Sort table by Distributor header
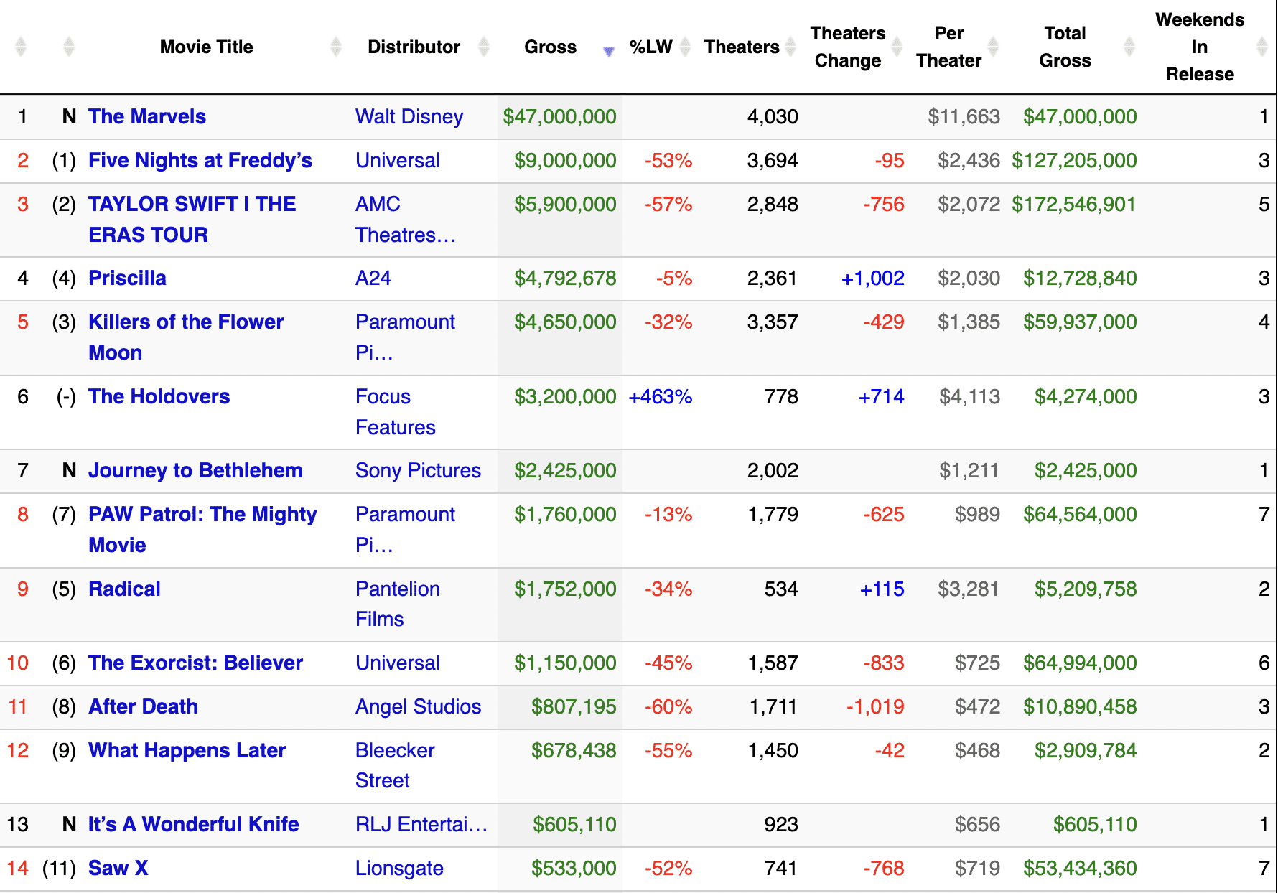 414,47
